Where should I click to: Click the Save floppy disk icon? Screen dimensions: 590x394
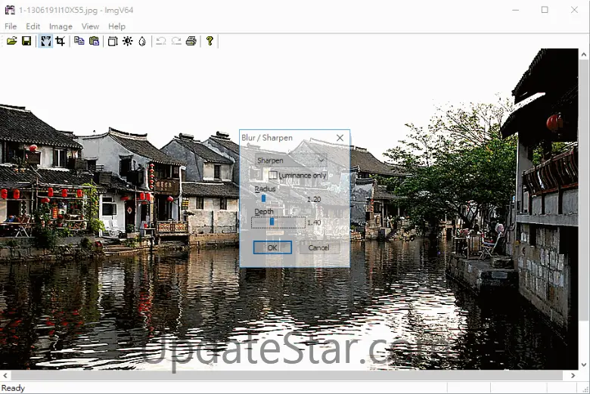coord(26,41)
